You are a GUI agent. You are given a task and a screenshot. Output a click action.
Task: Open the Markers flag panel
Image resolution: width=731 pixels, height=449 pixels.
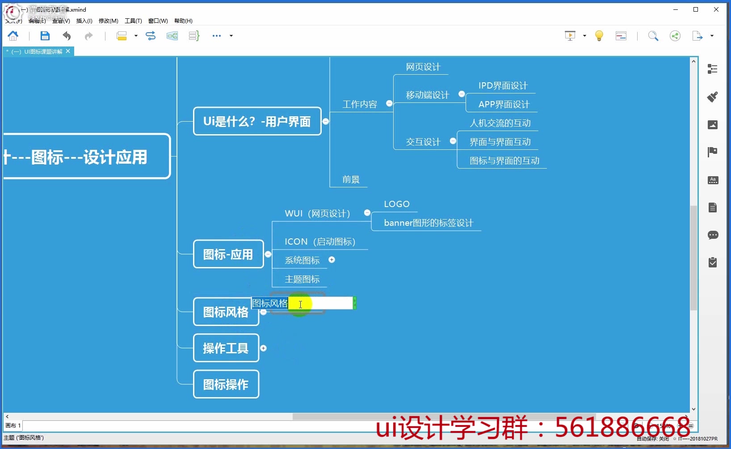click(x=713, y=152)
